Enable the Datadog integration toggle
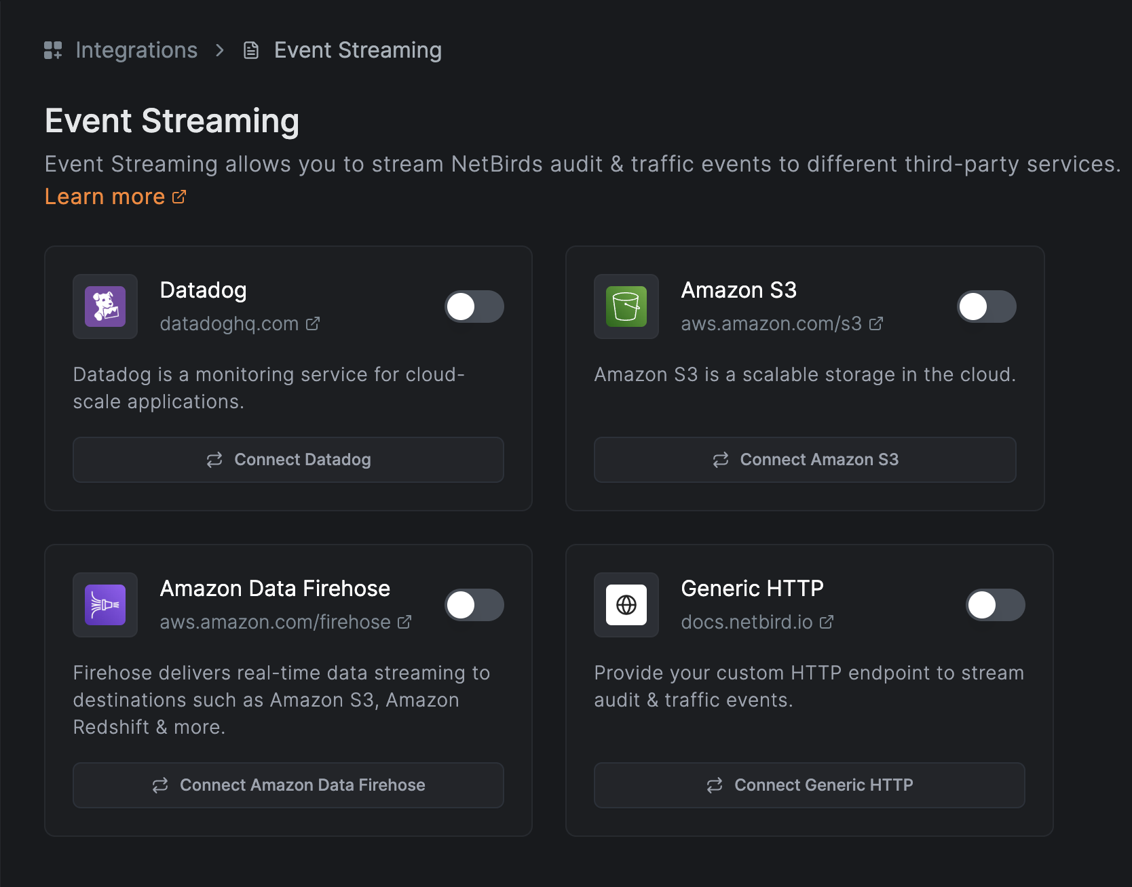The image size is (1132, 887). 474,307
